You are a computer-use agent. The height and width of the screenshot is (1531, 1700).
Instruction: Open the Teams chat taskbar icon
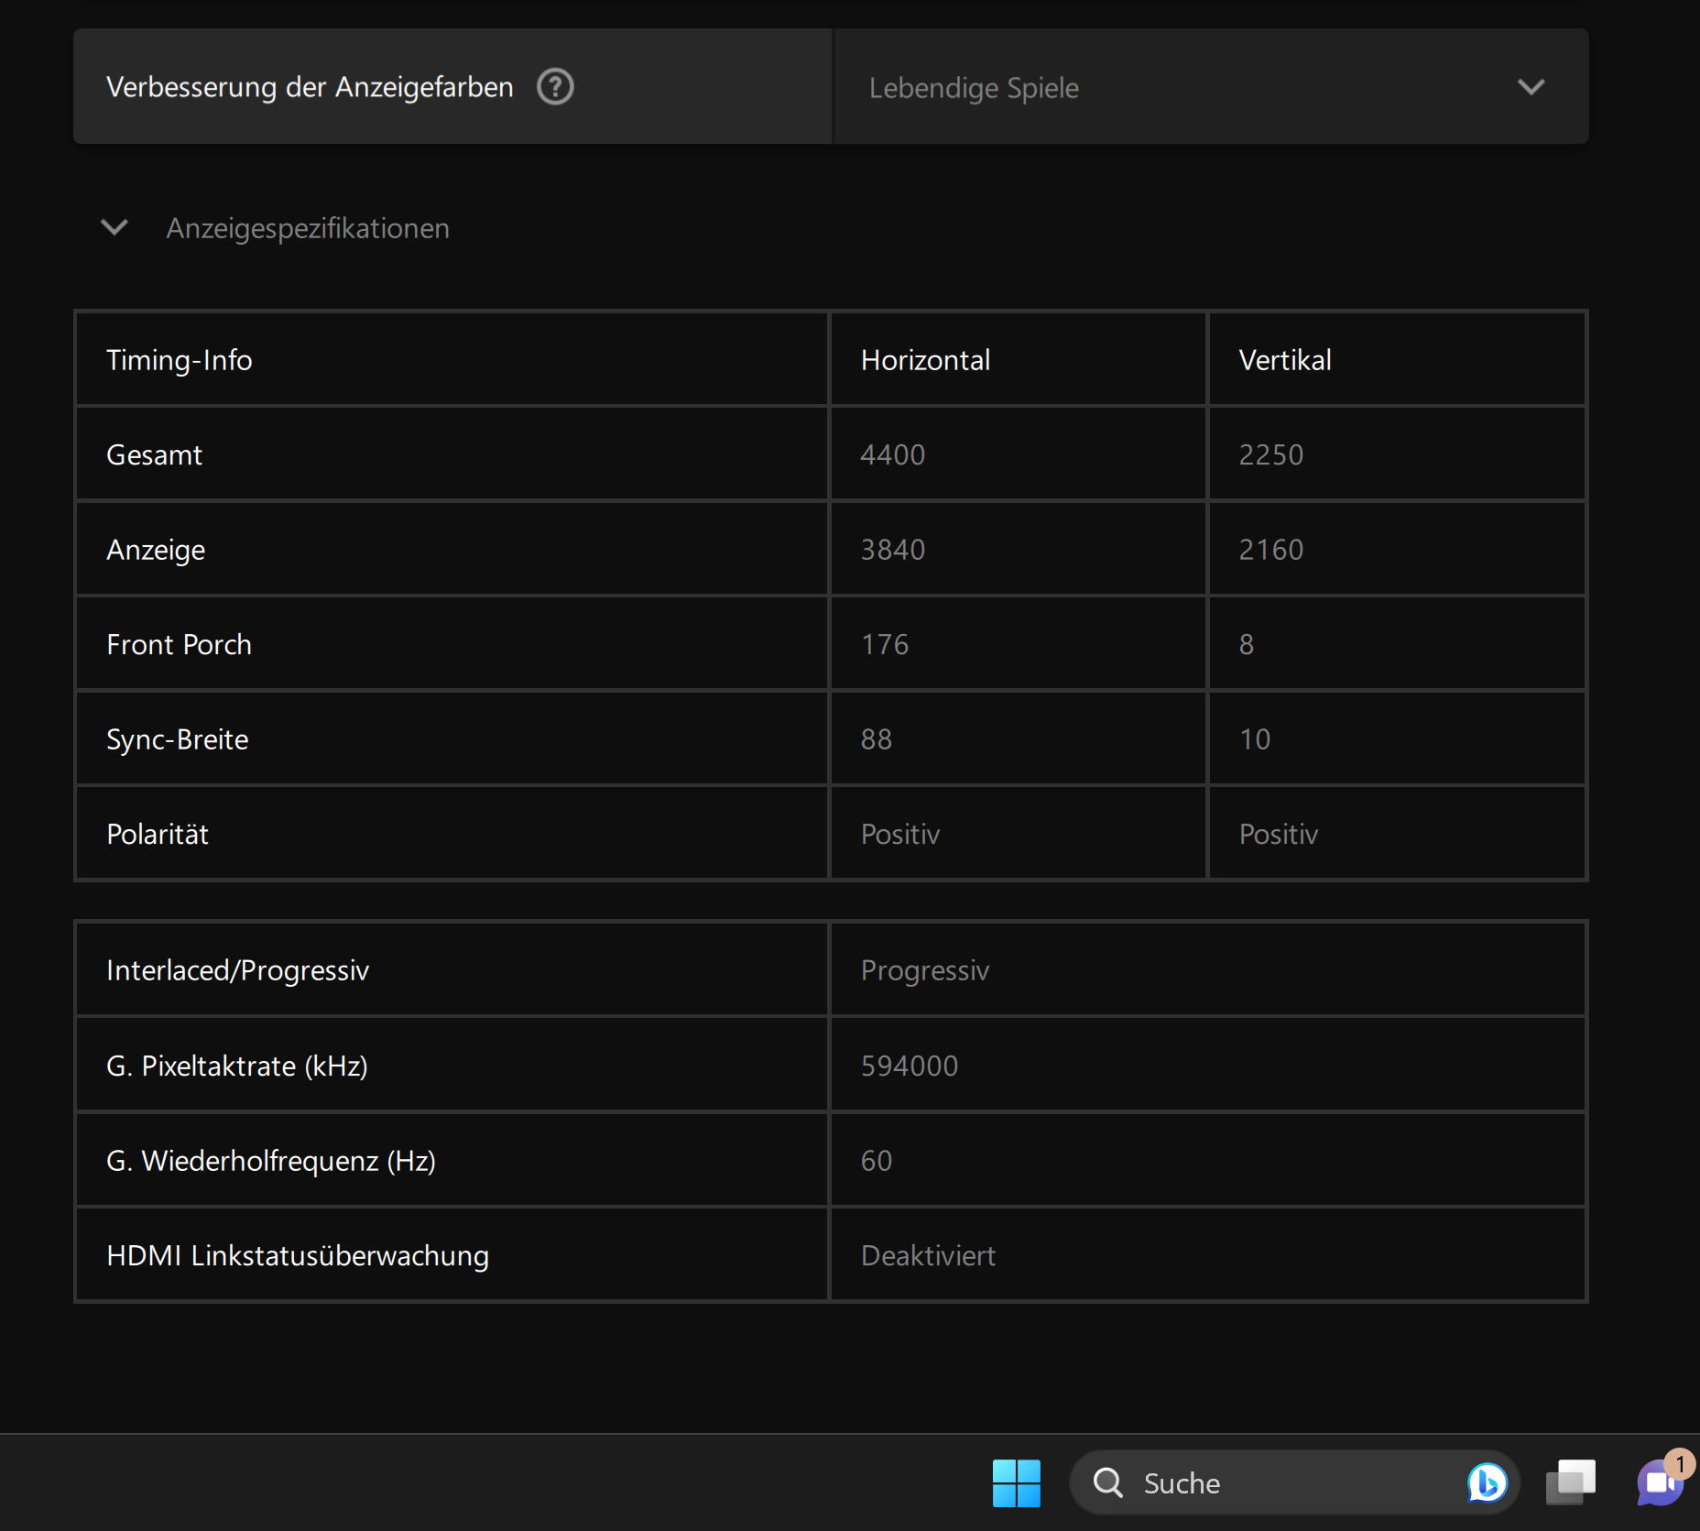[x=1661, y=1482]
